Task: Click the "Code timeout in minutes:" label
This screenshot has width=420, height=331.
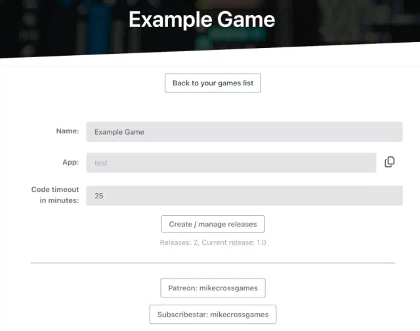Action: 55,195
